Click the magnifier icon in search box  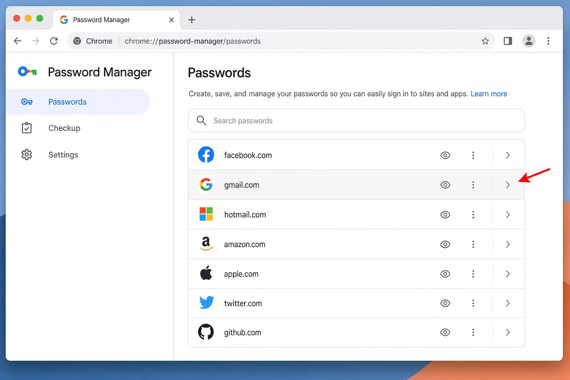coord(201,120)
